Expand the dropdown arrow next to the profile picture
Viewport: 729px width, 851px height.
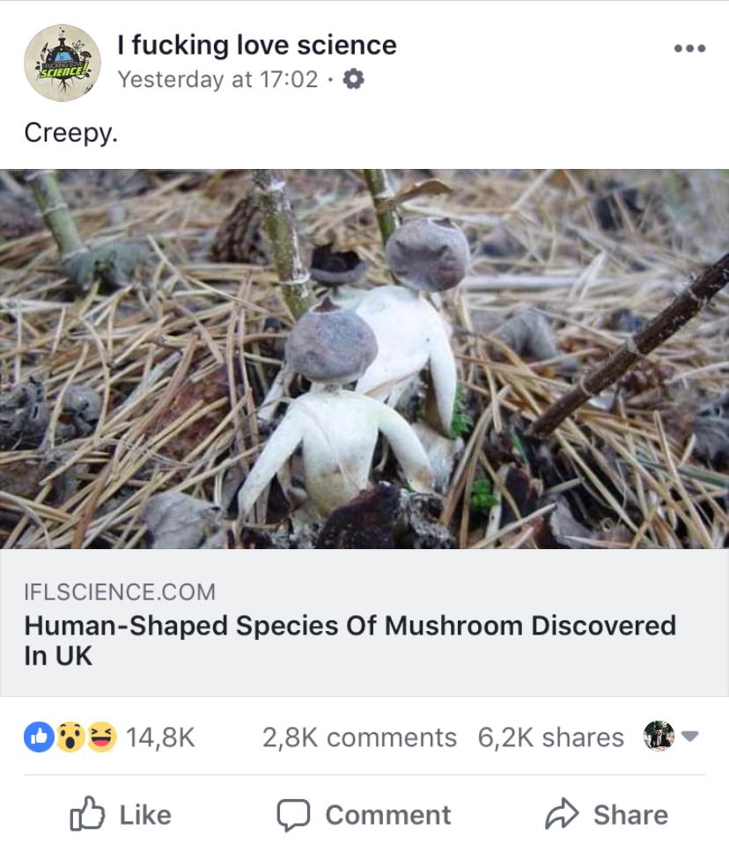[x=690, y=736]
